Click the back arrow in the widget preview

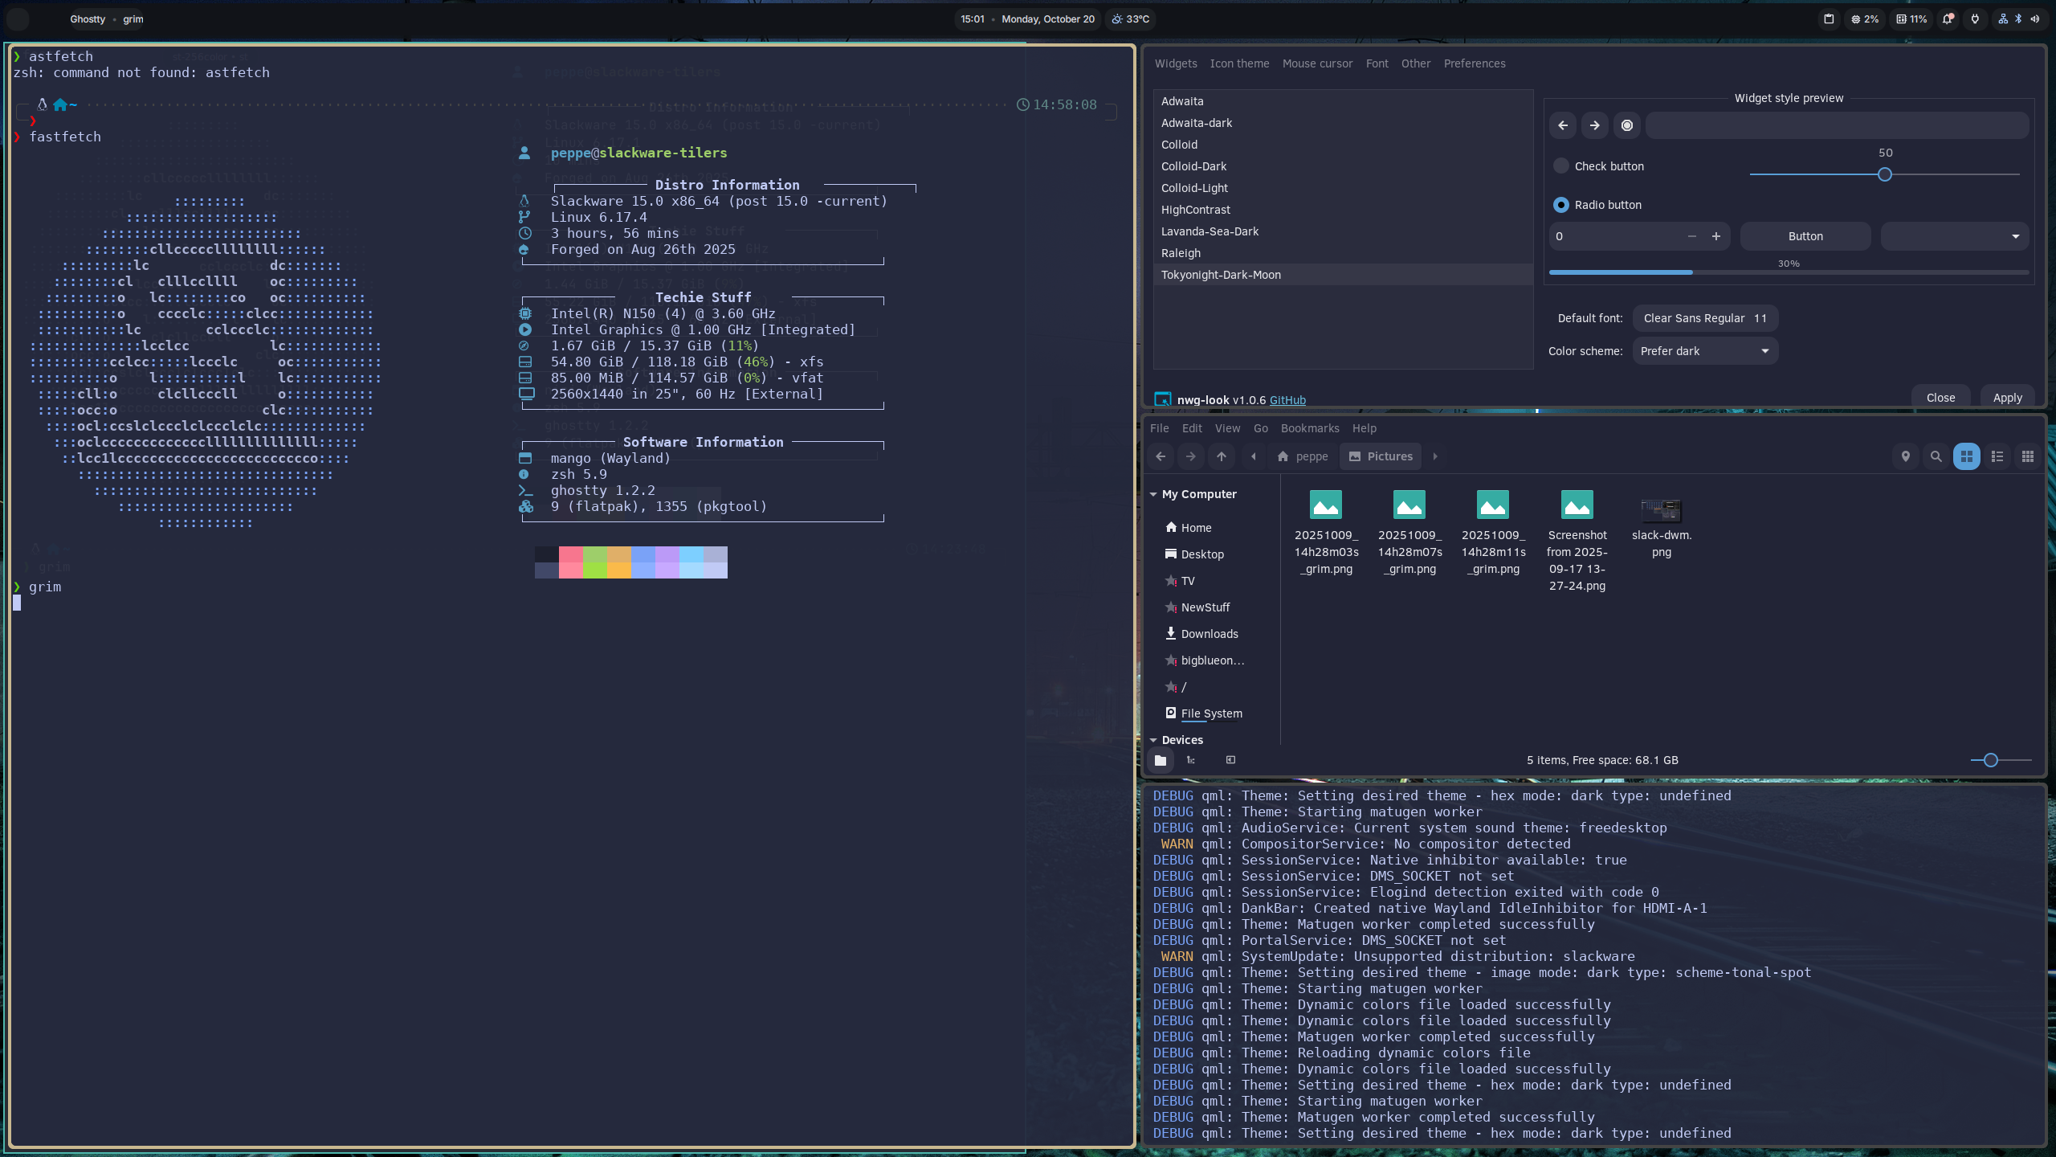pyautogui.click(x=1563, y=125)
